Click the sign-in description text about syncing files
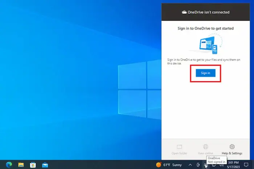 [204, 62]
